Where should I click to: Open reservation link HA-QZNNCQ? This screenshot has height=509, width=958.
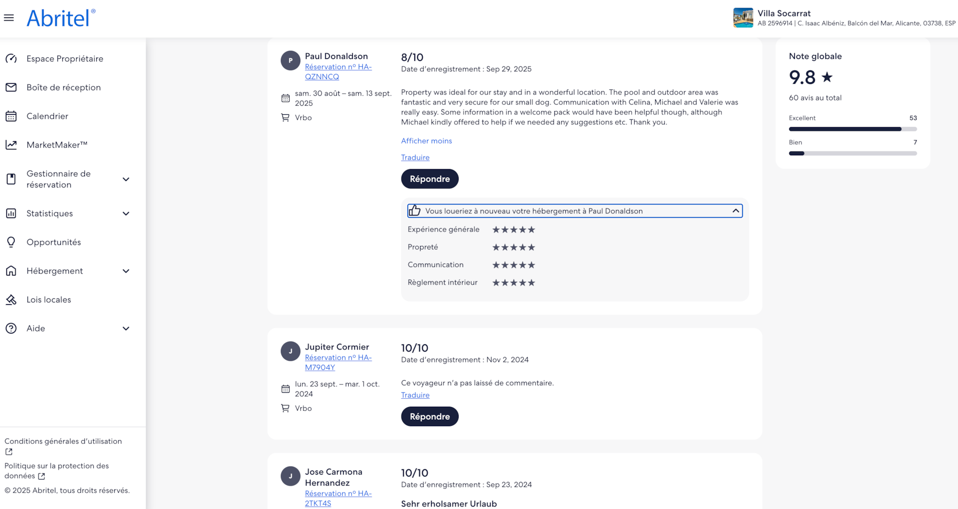pyautogui.click(x=338, y=72)
